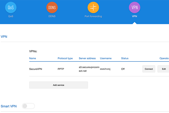Screen dimensions: 169x113
Task: Click the purple VPN icon
Action: 134,8
